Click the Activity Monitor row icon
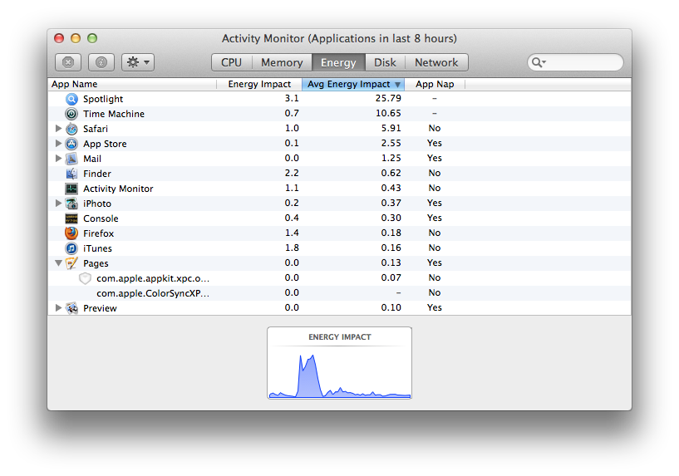This screenshot has height=476, width=679. (71, 189)
